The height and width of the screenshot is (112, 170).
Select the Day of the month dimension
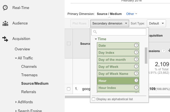tap(118, 60)
